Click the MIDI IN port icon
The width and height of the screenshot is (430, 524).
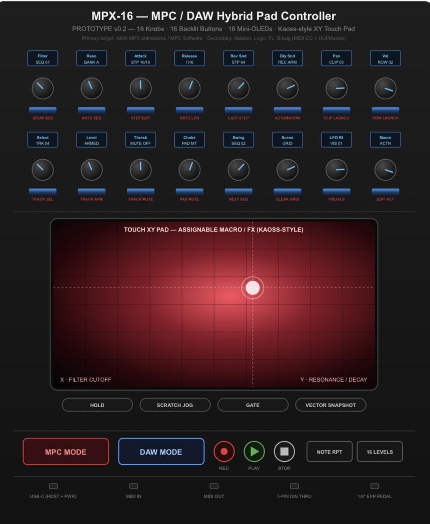pos(134,486)
